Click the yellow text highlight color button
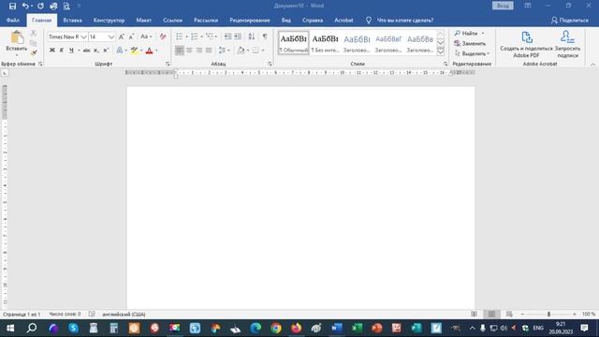The image size is (599, 337). (134, 51)
